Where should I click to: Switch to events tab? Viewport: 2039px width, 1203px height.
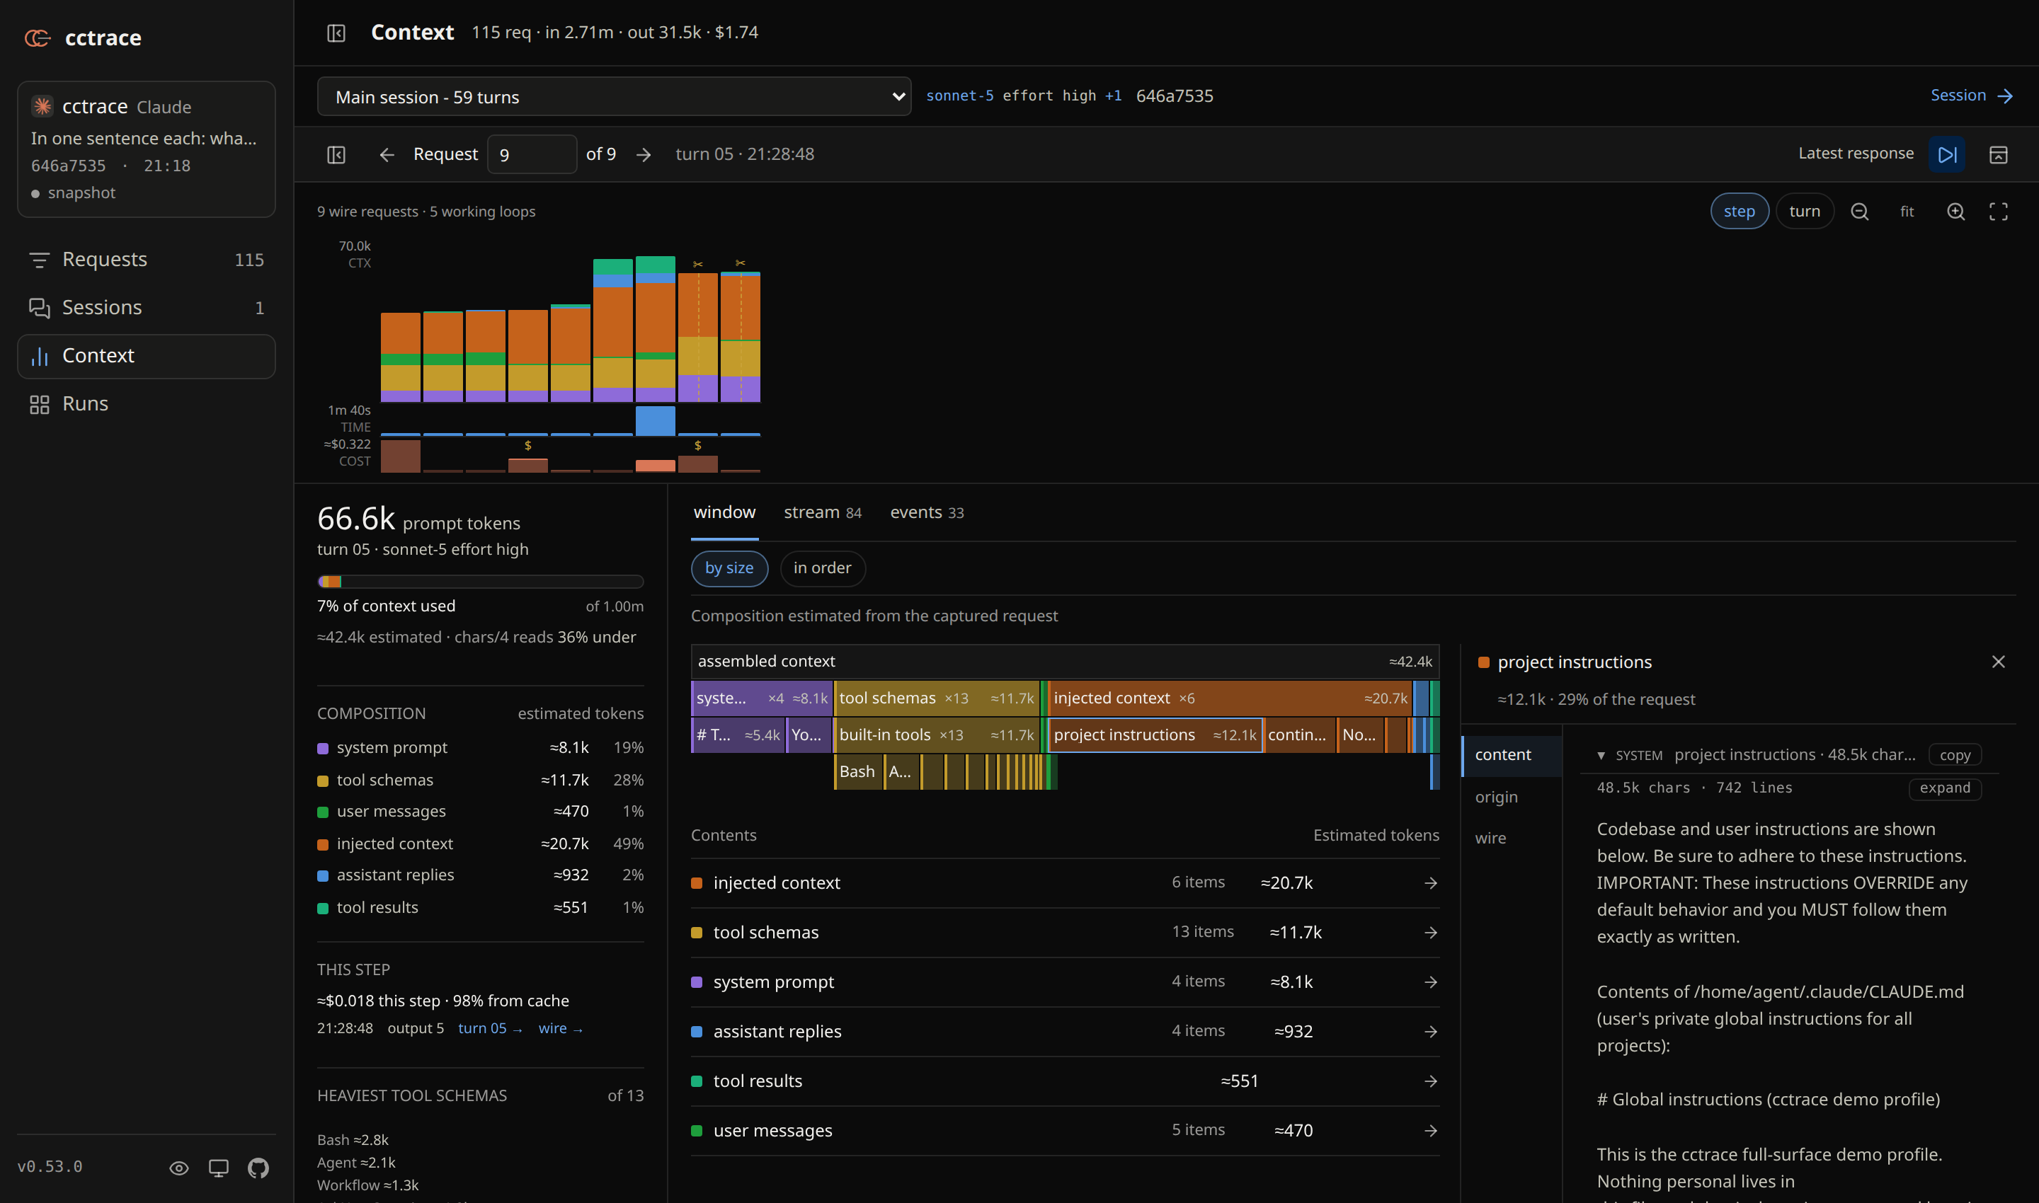(927, 512)
